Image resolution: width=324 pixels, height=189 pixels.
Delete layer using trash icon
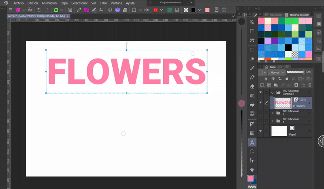(310, 85)
